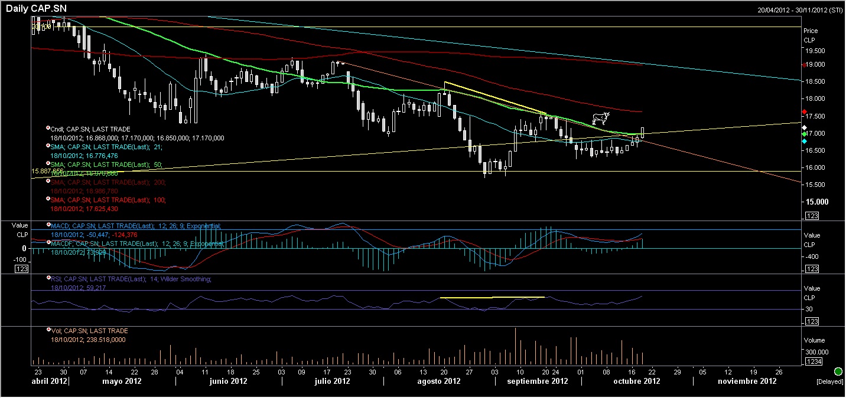Select the cyan diamond price axis marker

(x=804, y=141)
